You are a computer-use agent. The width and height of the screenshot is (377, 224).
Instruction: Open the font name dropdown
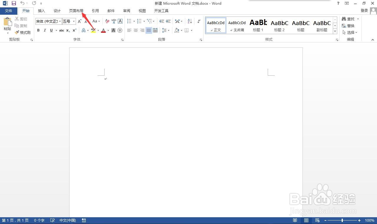point(60,21)
